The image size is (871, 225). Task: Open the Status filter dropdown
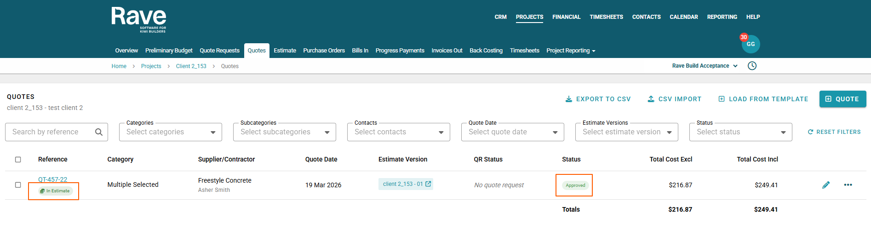pyautogui.click(x=740, y=132)
